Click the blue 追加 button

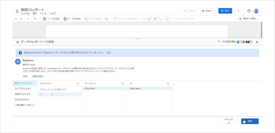point(250,121)
